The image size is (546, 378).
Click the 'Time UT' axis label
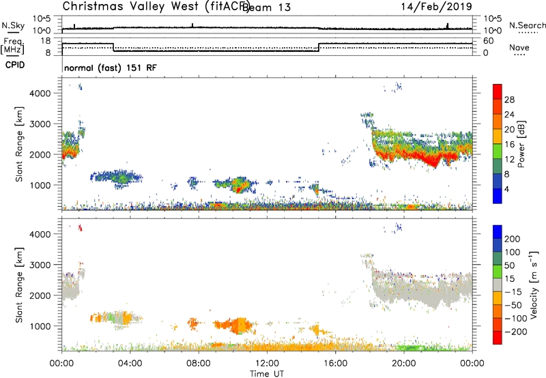coord(267,374)
